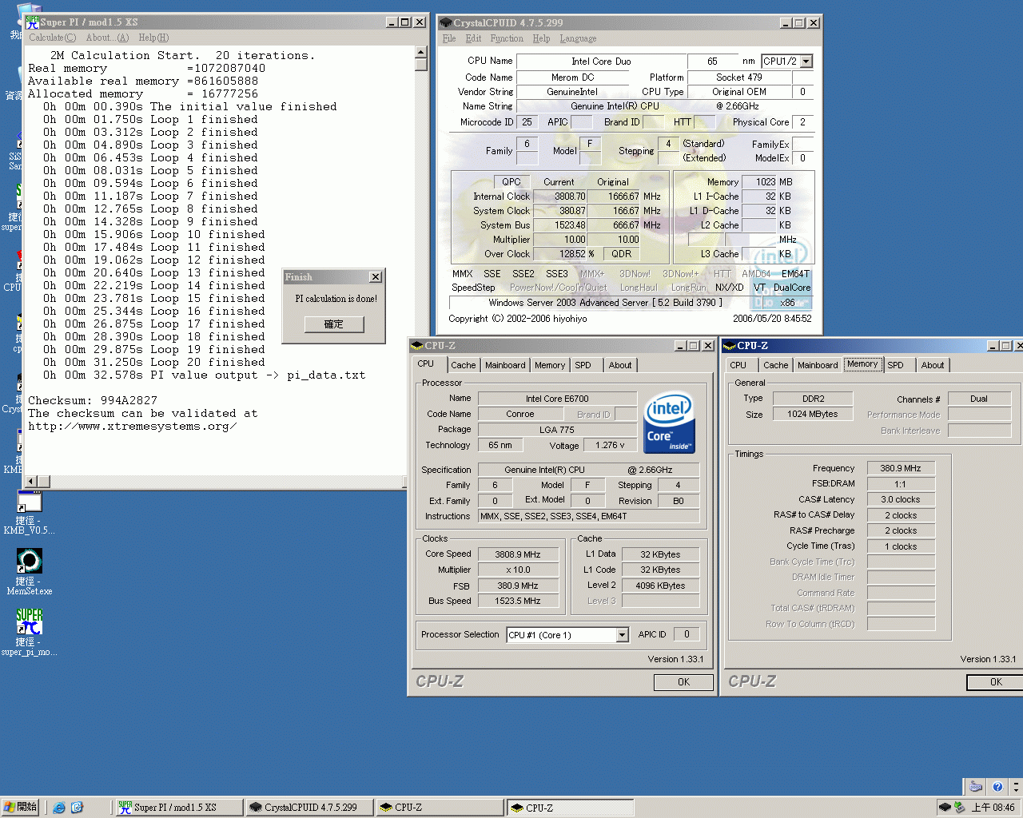The height and width of the screenshot is (818, 1023).
Task: Switch to Memory tab in left CPU-Z
Action: pos(550,365)
